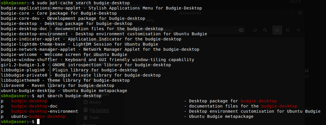Click 'budgie-desktop - Desktop package' white output line
Image resolution: width=326 pixels, height=125 pixels.
click(x=66, y=24)
